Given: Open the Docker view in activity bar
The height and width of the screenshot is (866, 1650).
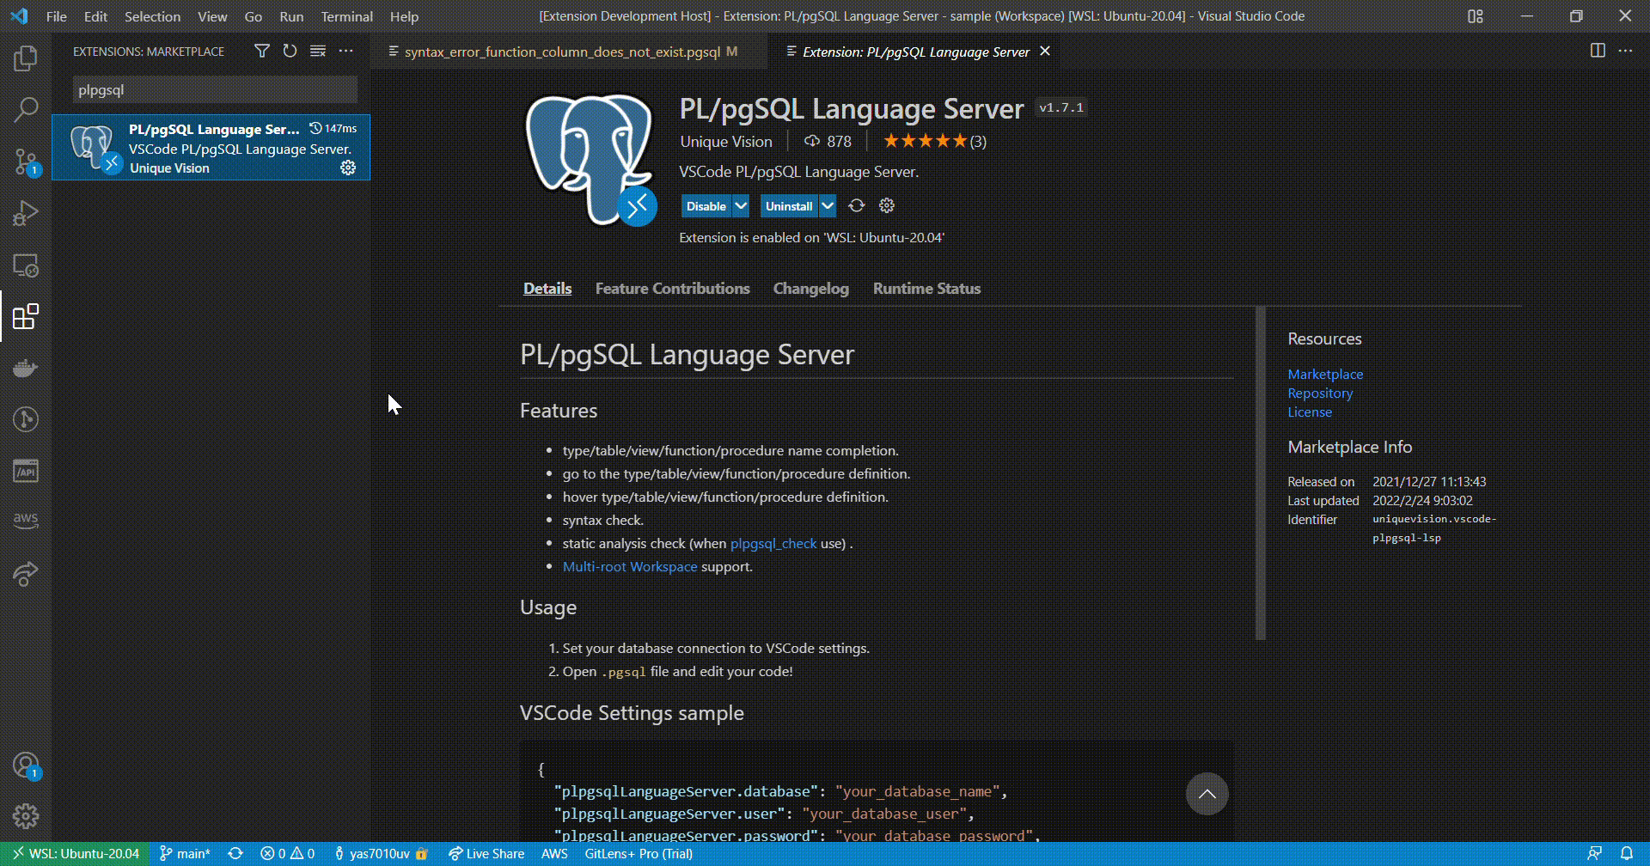Looking at the screenshot, I should (x=26, y=368).
